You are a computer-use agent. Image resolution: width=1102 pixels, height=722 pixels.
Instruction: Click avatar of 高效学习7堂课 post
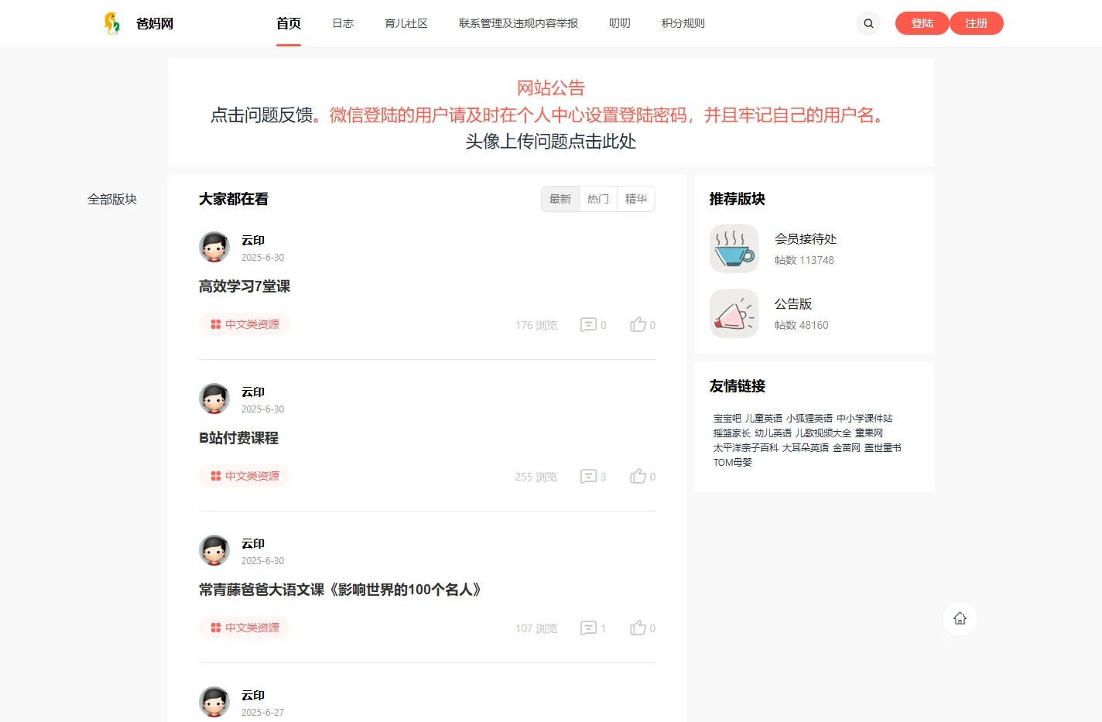214,247
